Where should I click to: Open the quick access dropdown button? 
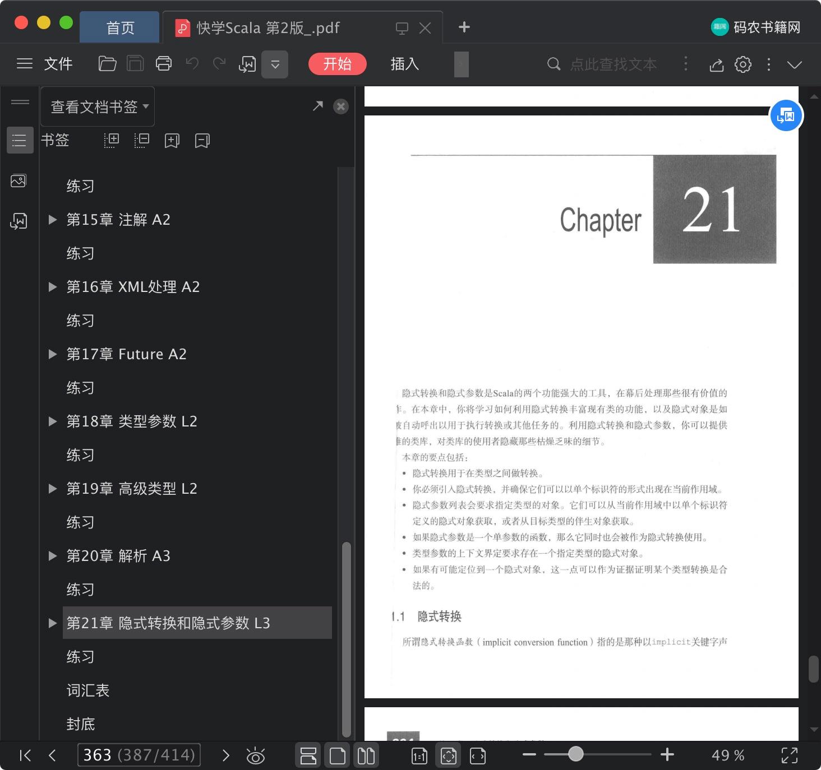click(275, 64)
